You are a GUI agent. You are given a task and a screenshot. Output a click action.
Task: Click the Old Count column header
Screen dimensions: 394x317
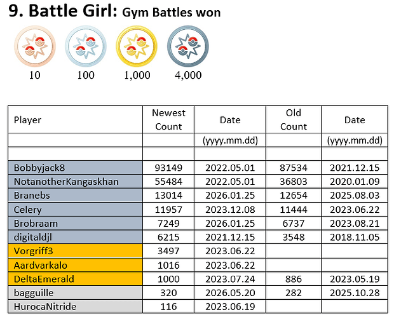(294, 119)
